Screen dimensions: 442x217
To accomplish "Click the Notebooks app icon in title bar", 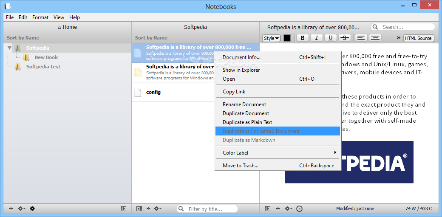I will pyautogui.click(x=8, y=6).
